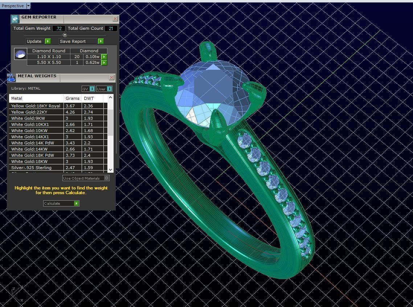Sort by the Grams column header
413x307 pixels.
coord(73,98)
